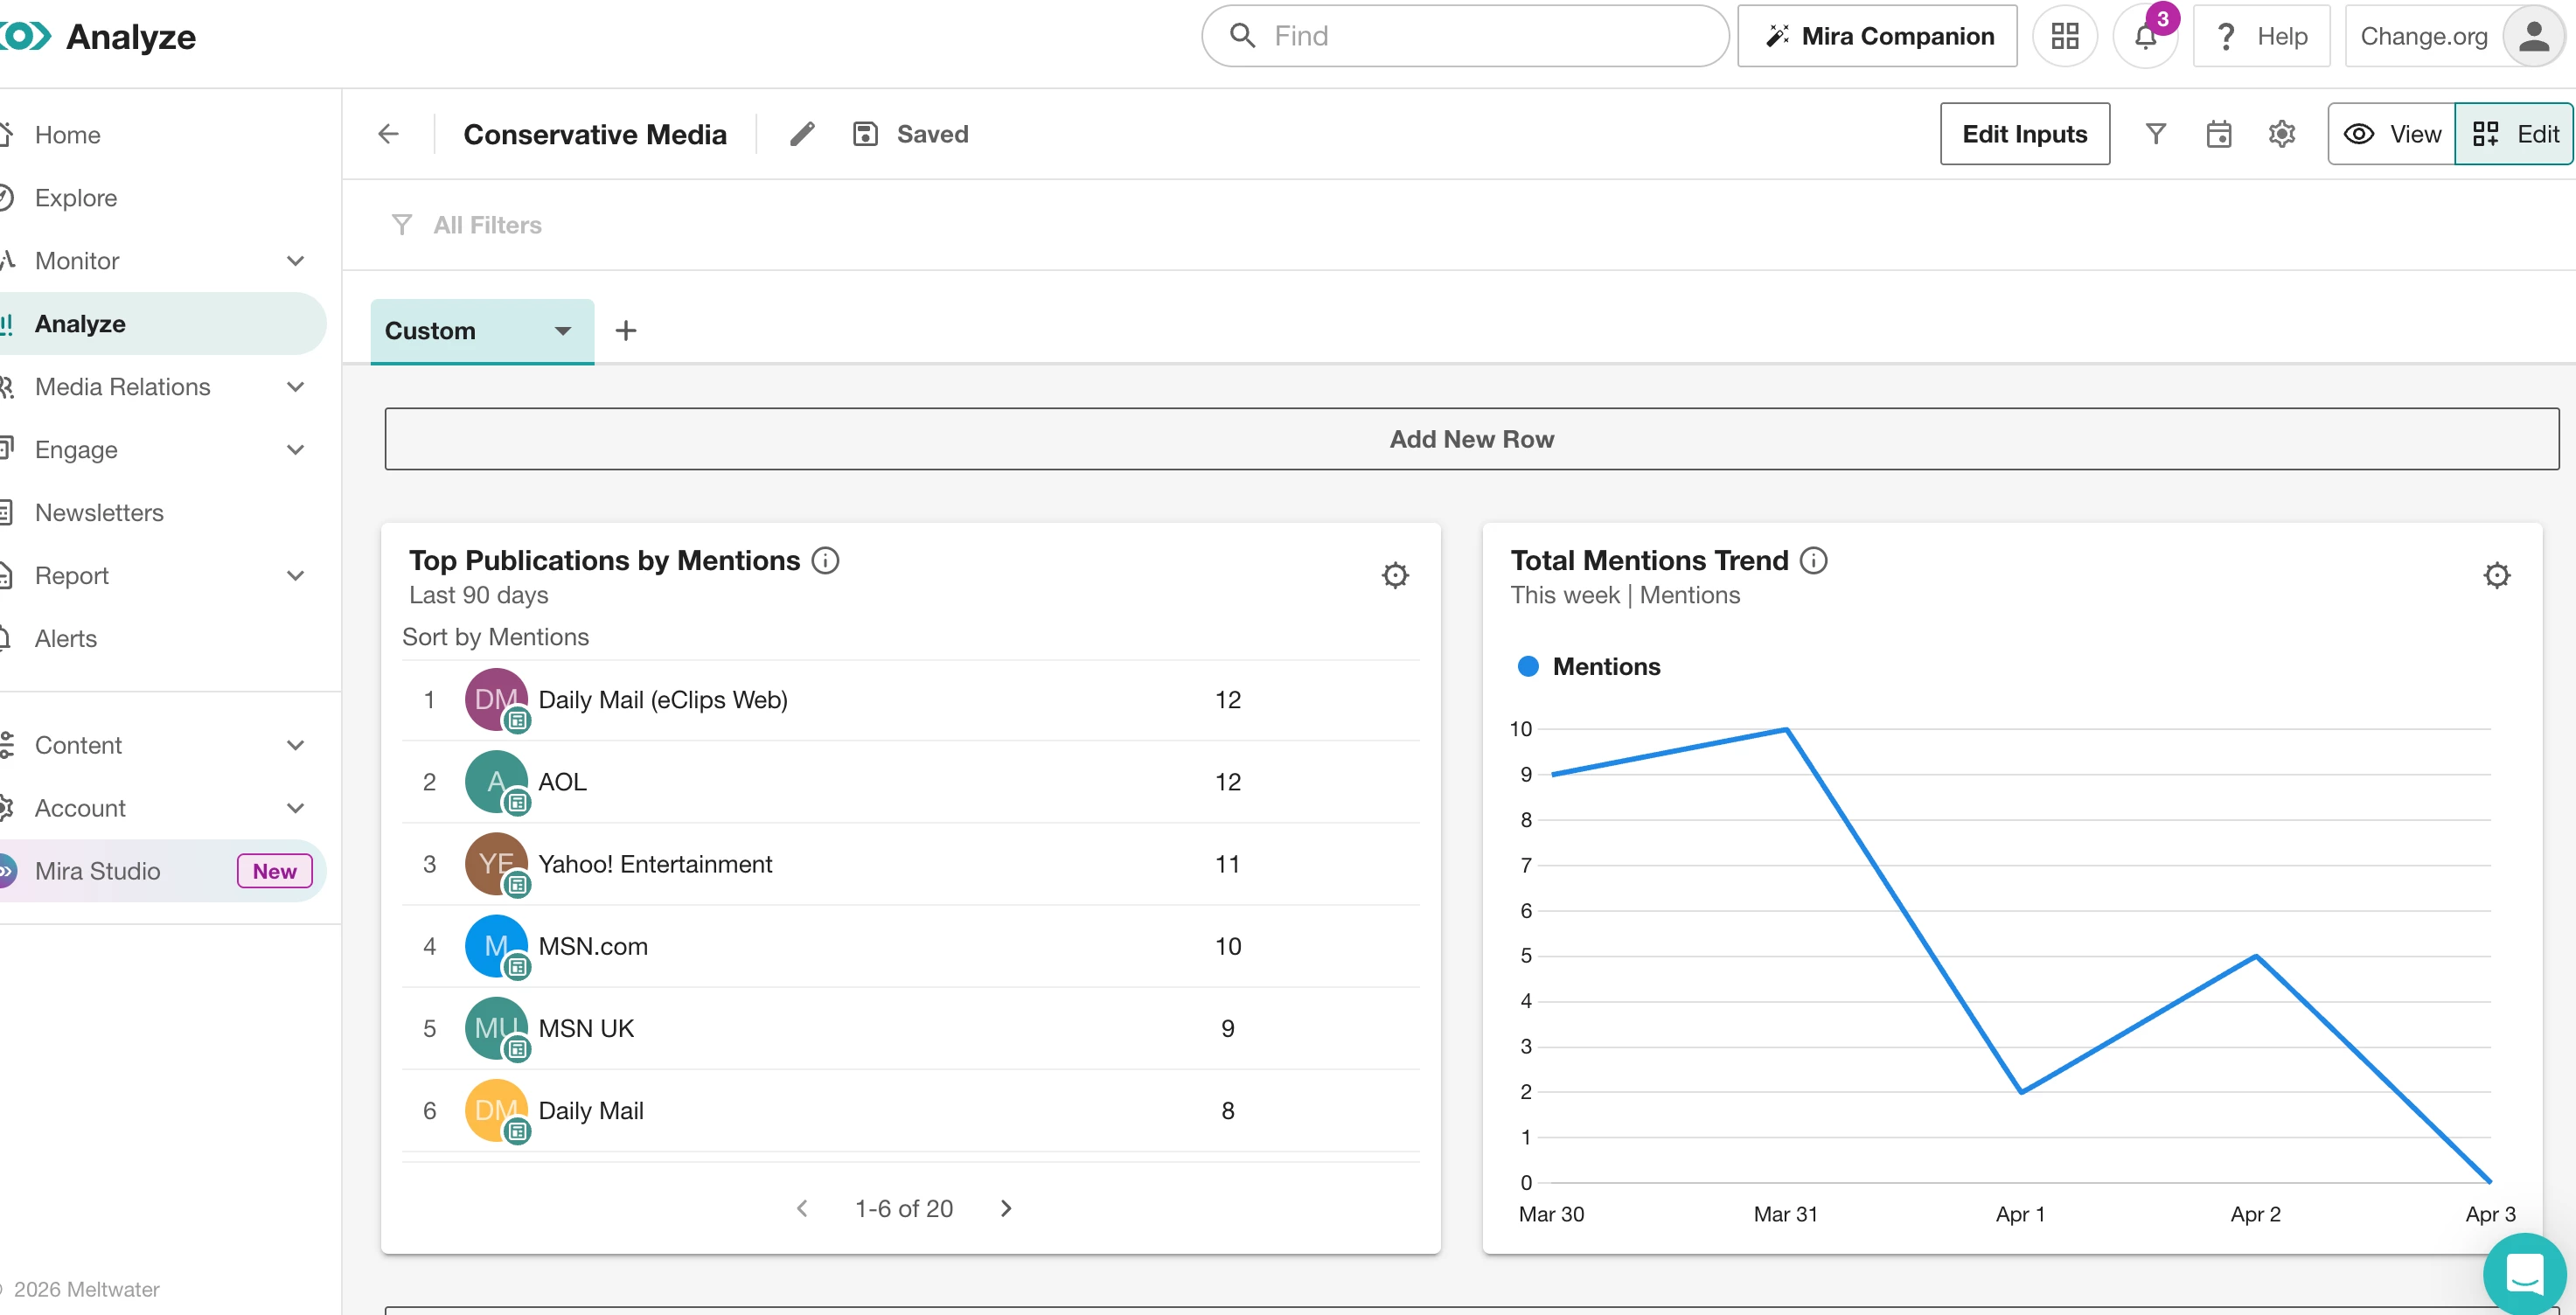Image resolution: width=2576 pixels, height=1315 pixels.
Task: Switch dashboard to Edit mode
Action: [x=2514, y=134]
